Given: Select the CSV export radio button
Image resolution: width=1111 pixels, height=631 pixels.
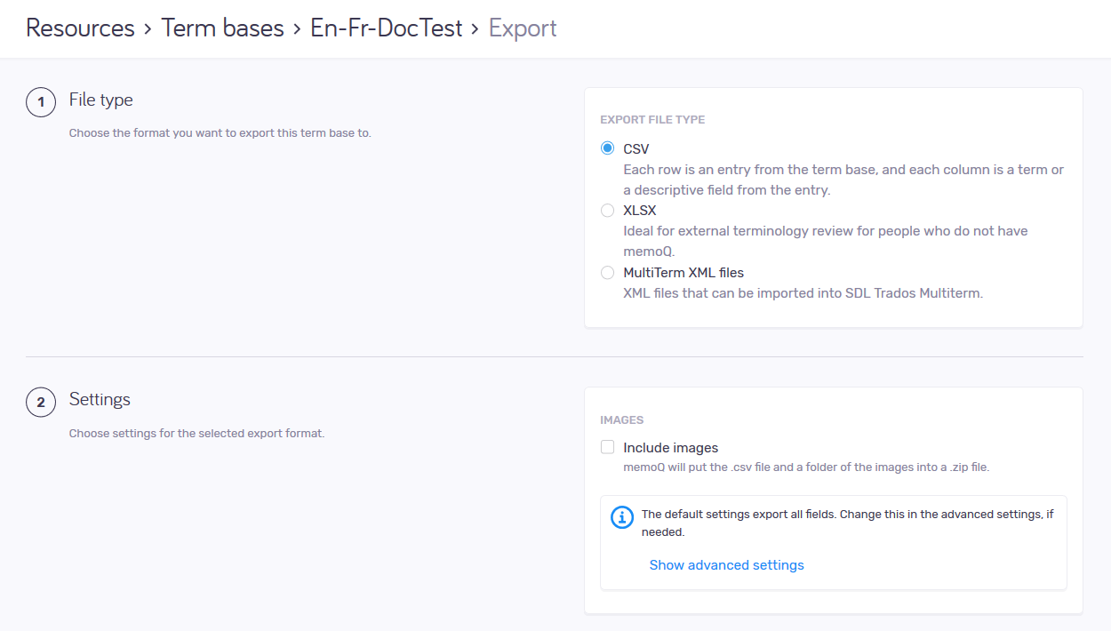Looking at the screenshot, I should click(x=608, y=148).
